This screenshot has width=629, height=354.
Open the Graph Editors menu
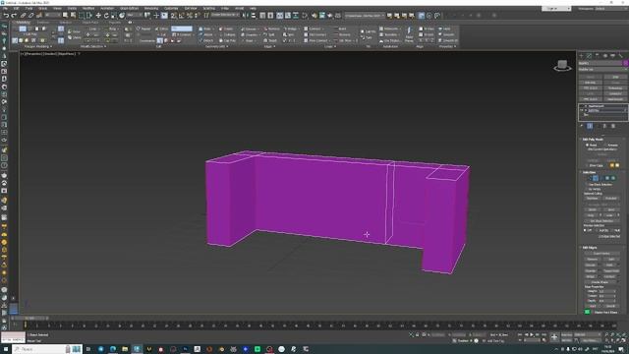click(x=129, y=9)
